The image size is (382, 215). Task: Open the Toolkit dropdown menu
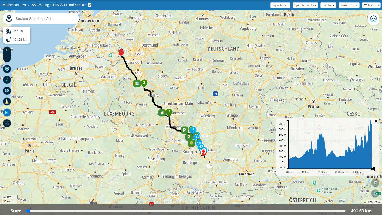pos(328,5)
